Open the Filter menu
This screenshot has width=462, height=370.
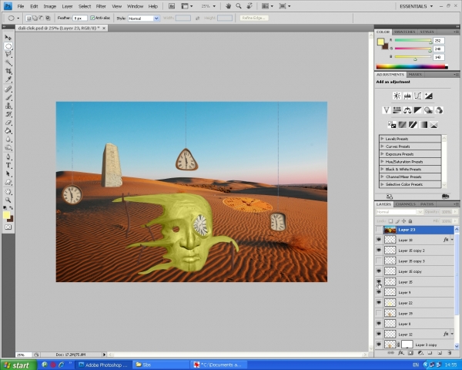point(101,6)
